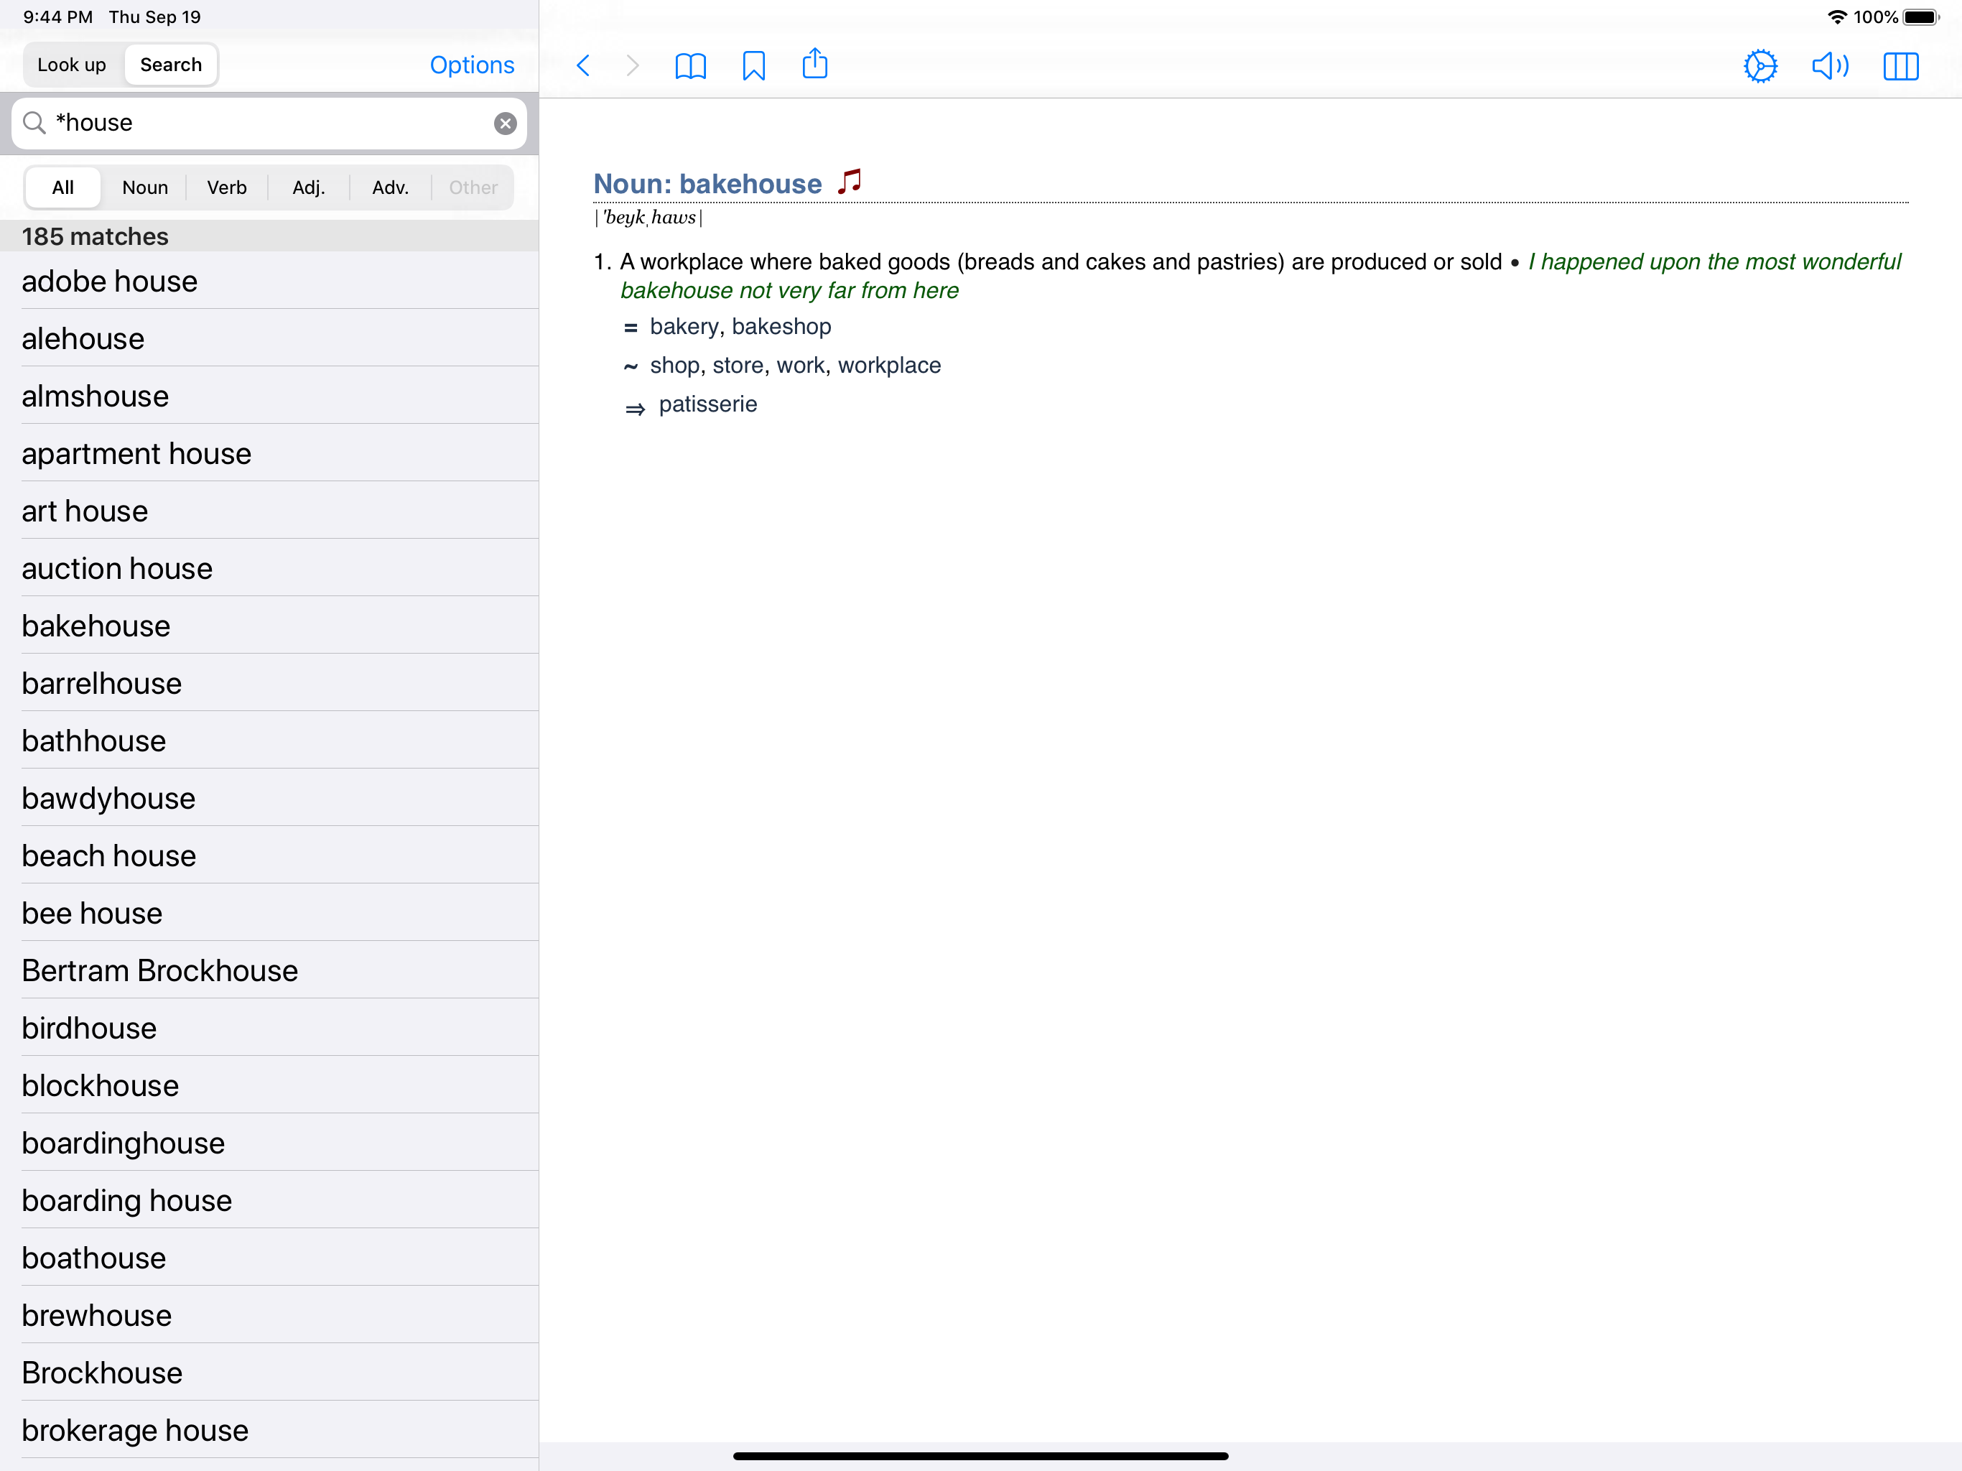Clear the *house search field

505,124
